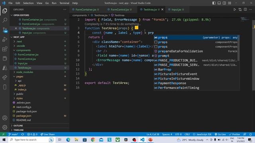Switch to Input.jsx tab

178,10
